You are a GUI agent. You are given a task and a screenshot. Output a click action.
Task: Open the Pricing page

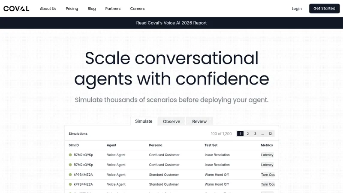(x=72, y=9)
